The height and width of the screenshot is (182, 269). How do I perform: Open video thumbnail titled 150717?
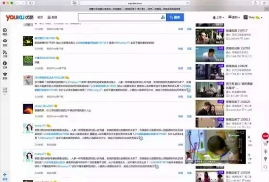click(x=210, y=36)
